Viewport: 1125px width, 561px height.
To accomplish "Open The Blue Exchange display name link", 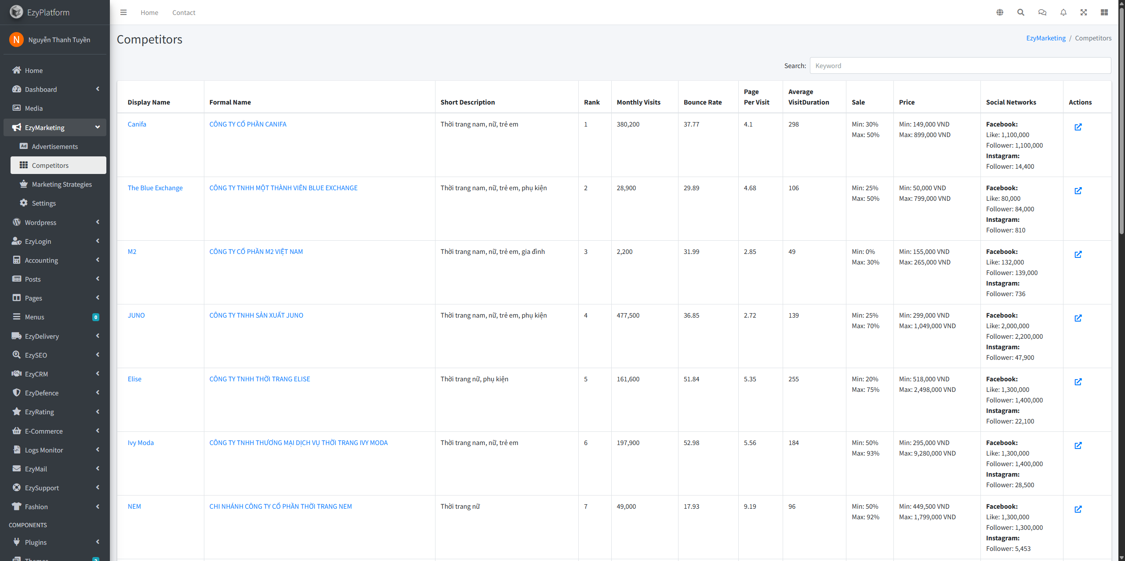I will pos(155,188).
